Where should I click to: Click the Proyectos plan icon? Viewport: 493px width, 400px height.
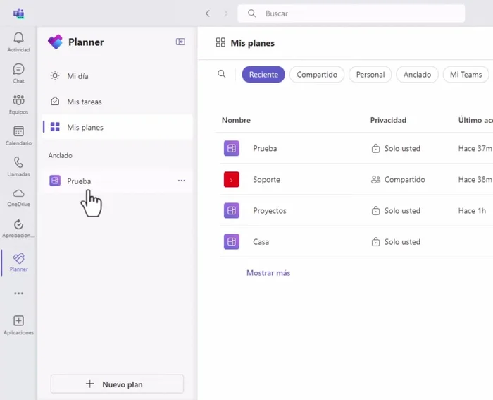point(232,210)
